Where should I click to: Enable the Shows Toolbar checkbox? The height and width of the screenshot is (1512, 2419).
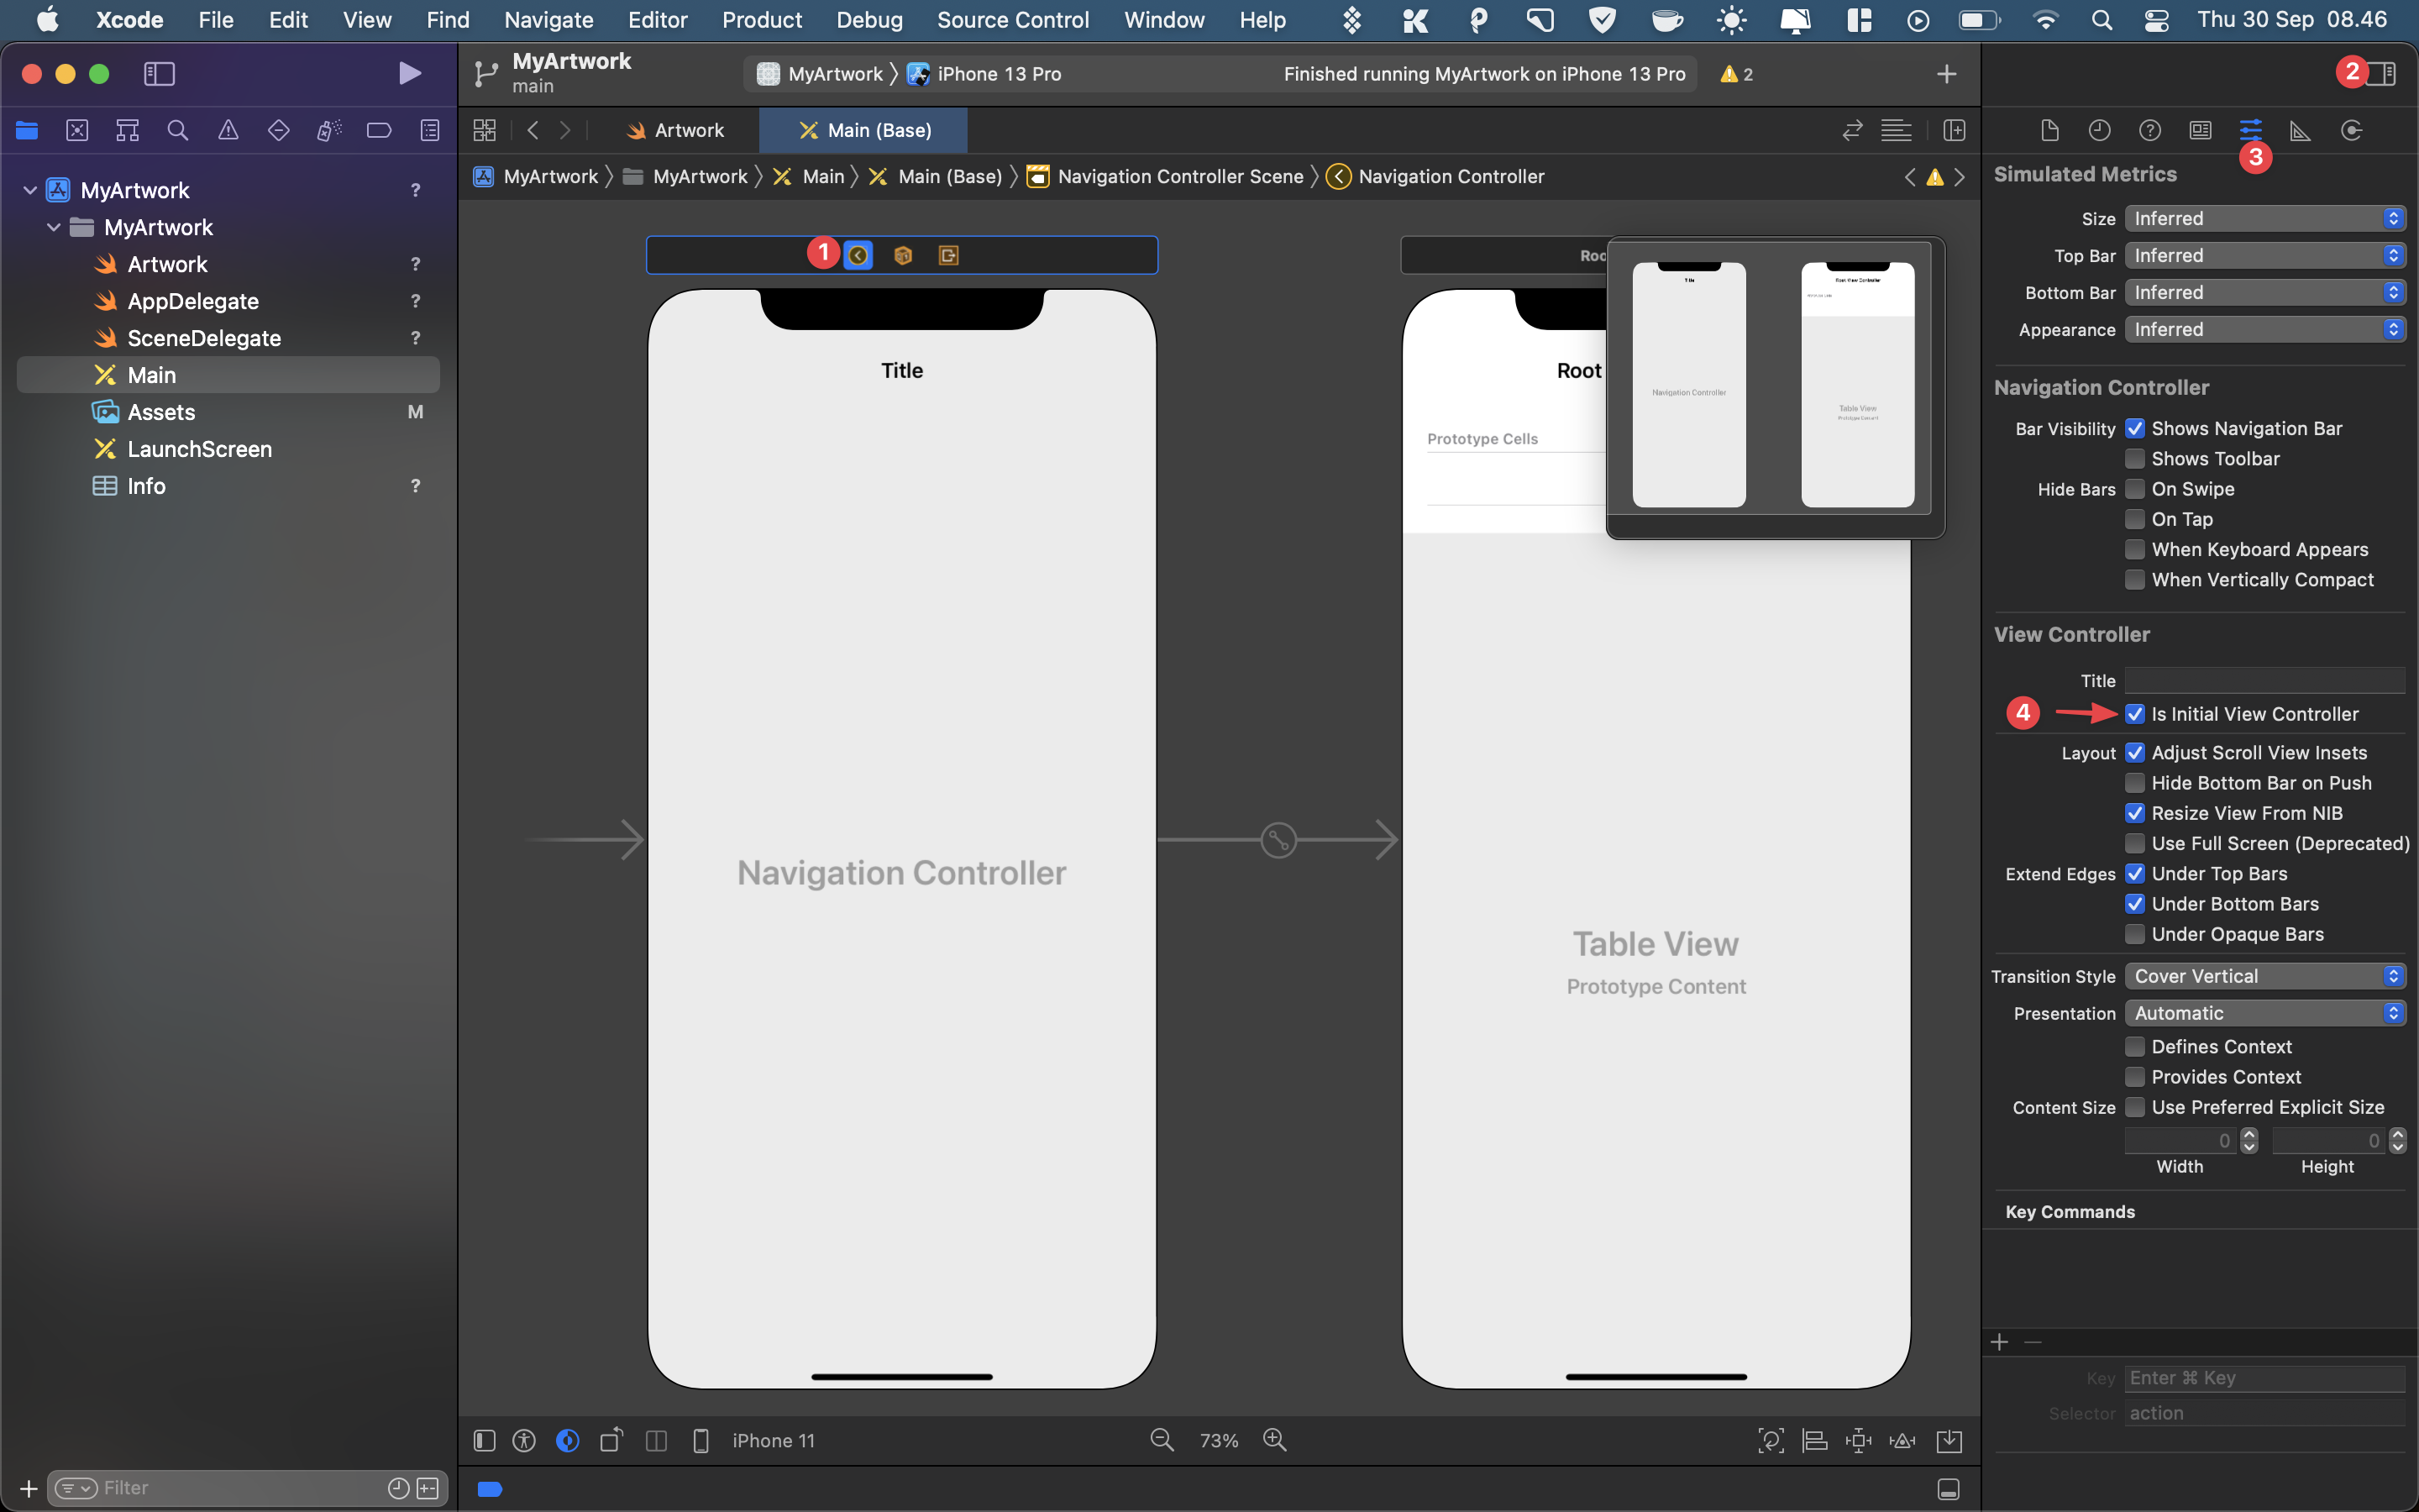(2134, 459)
